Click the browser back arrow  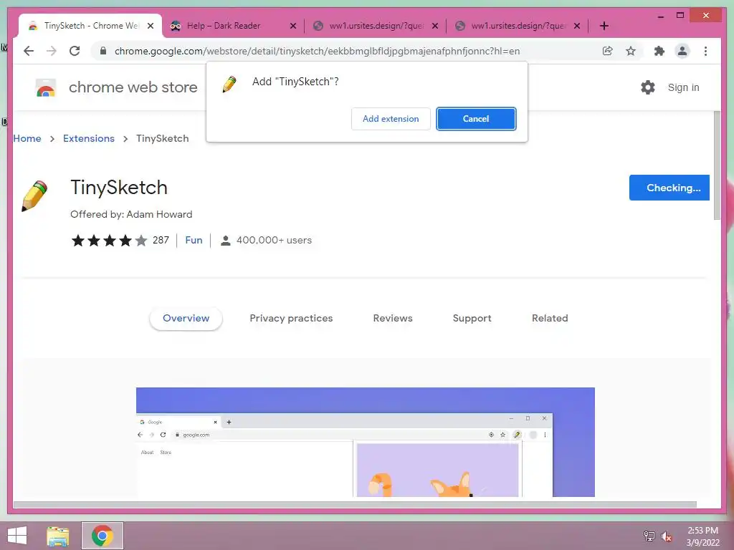coord(29,51)
